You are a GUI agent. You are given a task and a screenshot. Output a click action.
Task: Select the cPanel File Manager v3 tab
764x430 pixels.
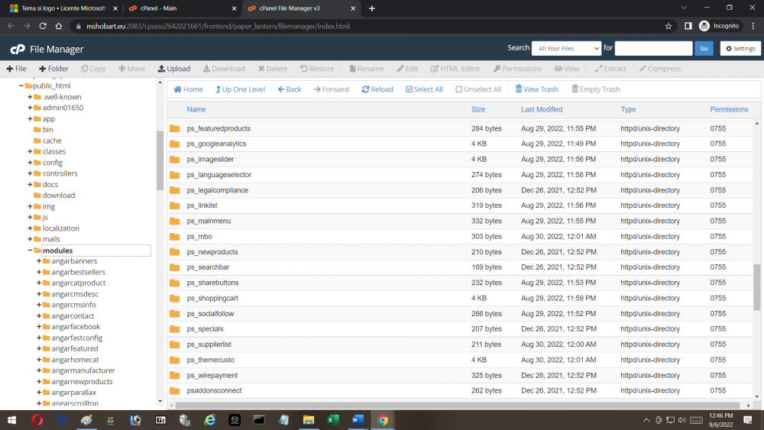click(x=300, y=8)
